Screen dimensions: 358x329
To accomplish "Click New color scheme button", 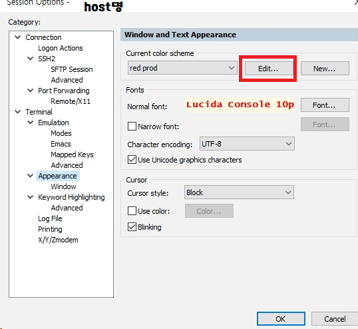I will tap(325, 69).
